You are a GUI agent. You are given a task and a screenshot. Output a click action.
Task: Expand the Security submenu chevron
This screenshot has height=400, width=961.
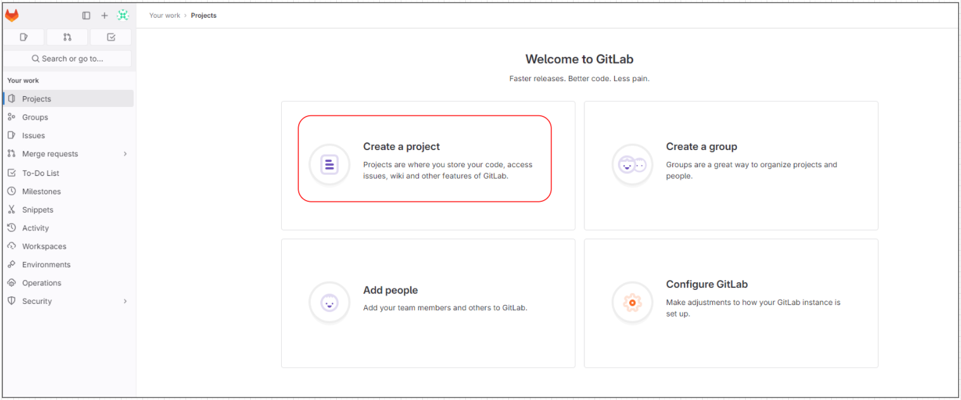(125, 301)
